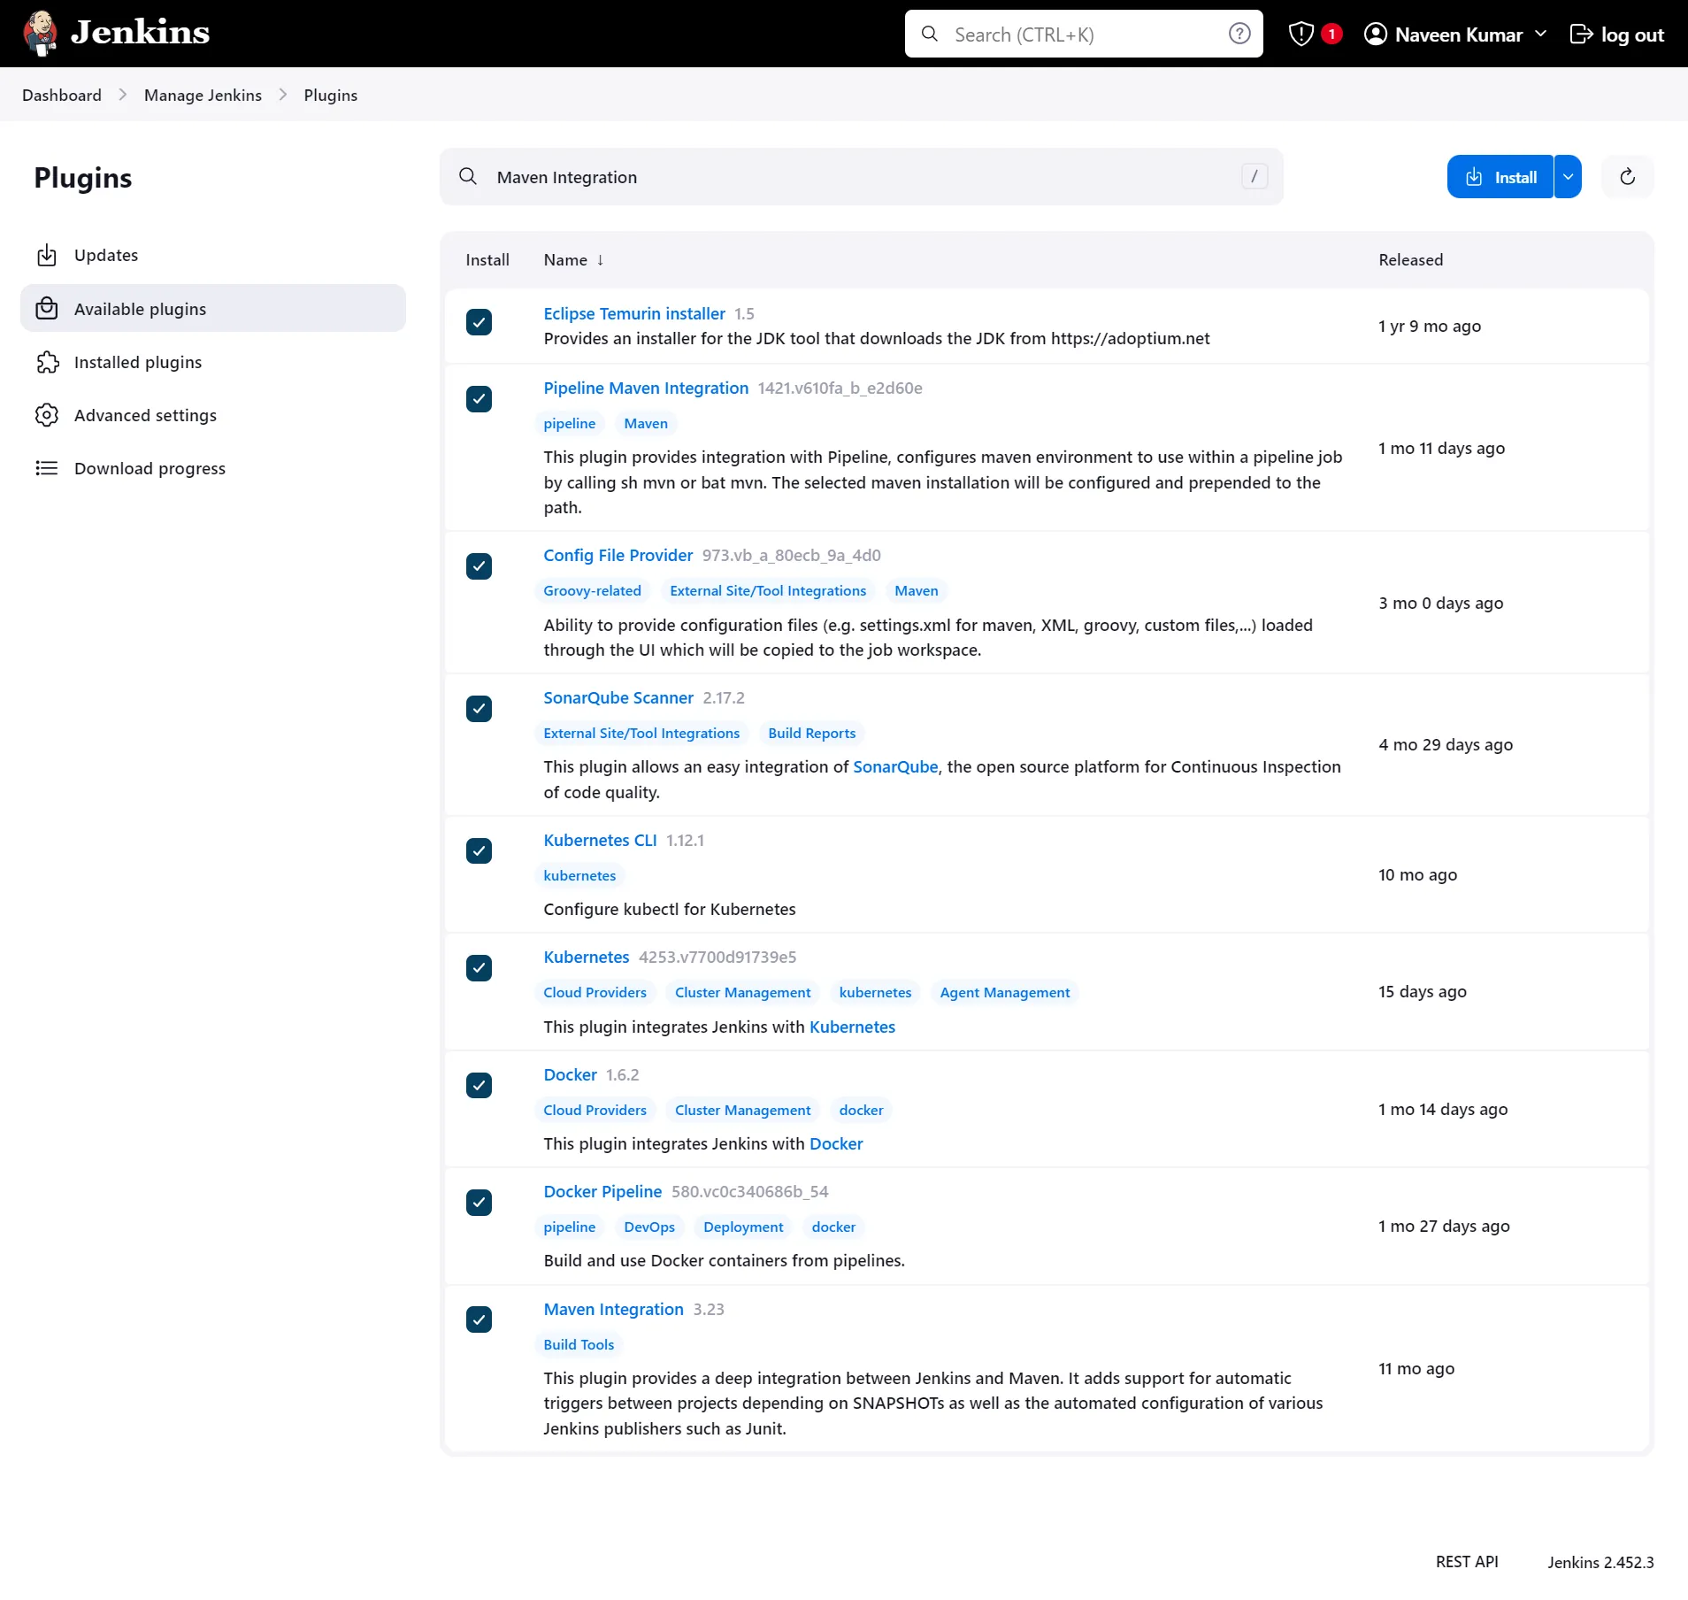This screenshot has width=1688, height=1600.
Task: View Download progress in sidebar
Action: [x=213, y=468]
